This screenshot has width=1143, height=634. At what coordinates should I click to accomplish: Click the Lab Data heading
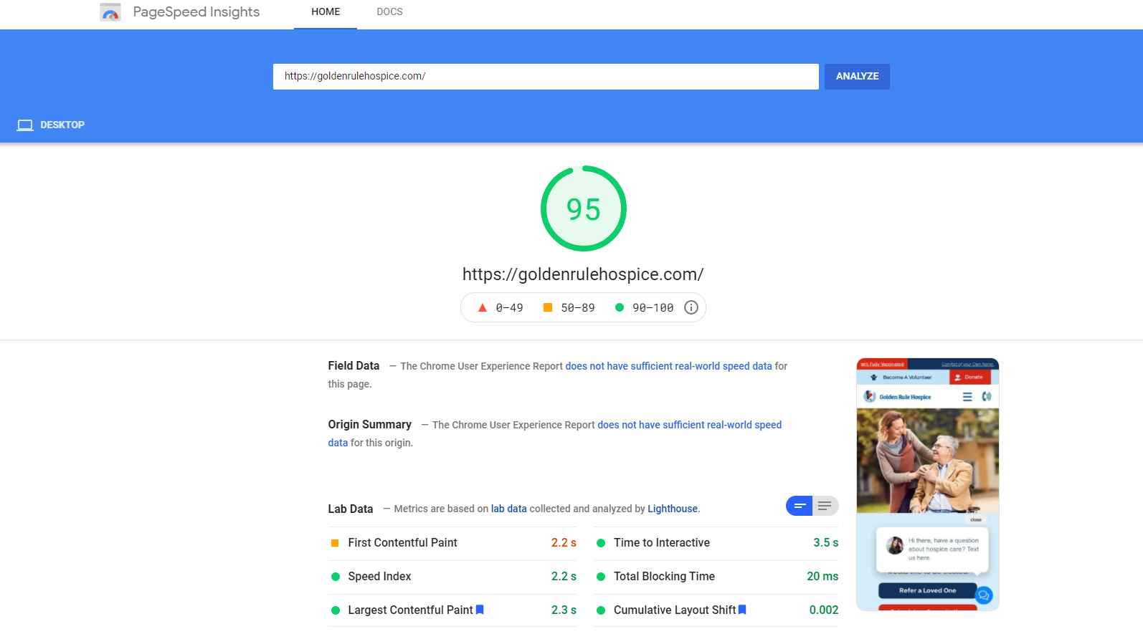click(351, 509)
